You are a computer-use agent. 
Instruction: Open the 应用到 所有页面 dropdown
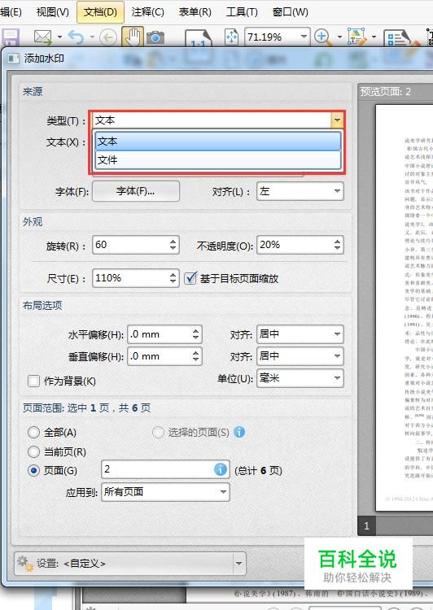(165, 492)
